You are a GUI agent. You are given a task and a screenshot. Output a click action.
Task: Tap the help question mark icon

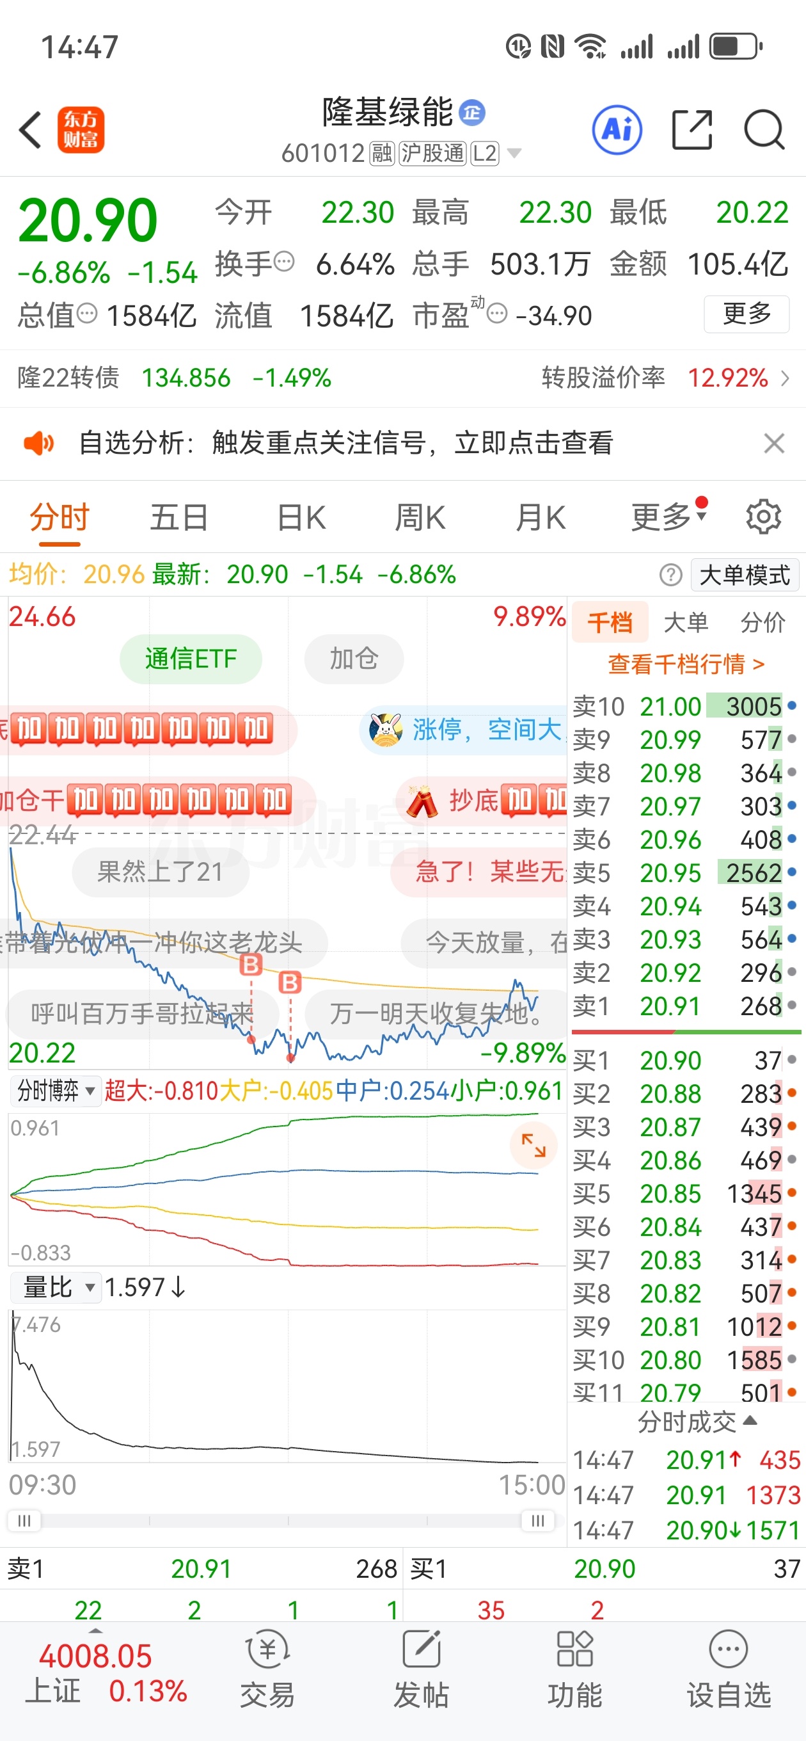(670, 575)
